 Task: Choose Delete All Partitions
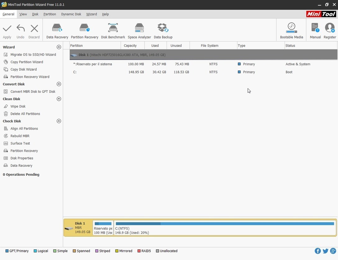[22, 114]
